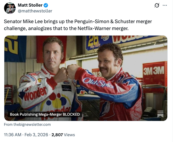Image resolution: width=178 pixels, height=142 pixels.
Task: Click the 11:36 AM timestamp
Action: tap(13, 135)
